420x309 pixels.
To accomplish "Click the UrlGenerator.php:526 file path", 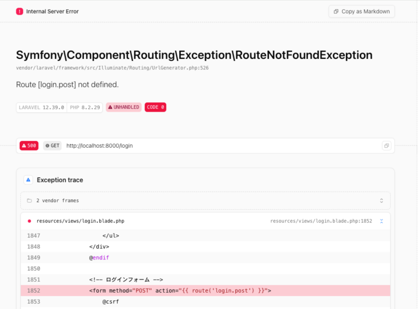I will pyautogui.click(x=112, y=68).
